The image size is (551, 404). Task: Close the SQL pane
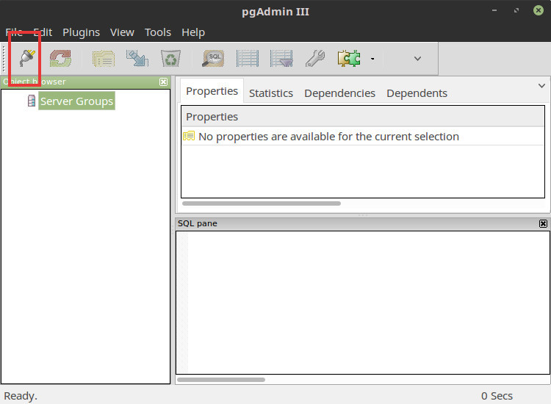[x=543, y=224]
